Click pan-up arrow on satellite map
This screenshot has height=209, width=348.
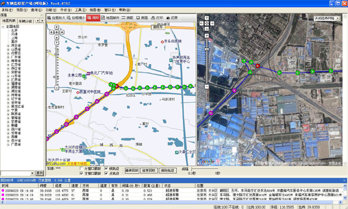[x=206, y=18]
